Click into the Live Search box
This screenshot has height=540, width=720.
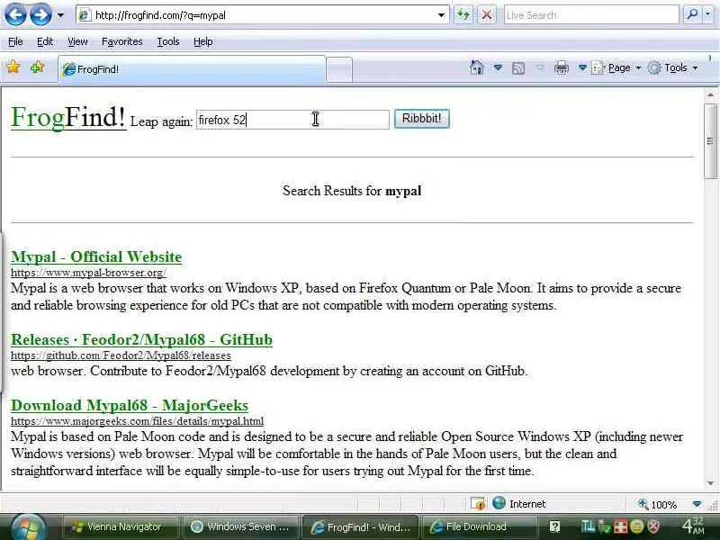[x=591, y=15]
